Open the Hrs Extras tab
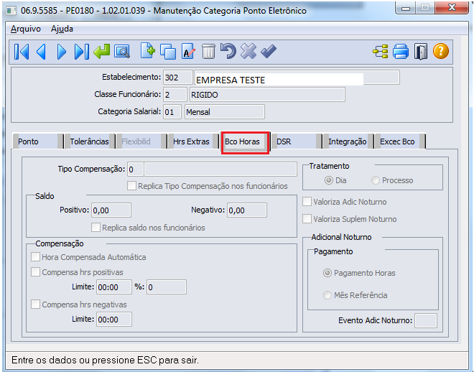Screen dimensions: 474x372 tap(193, 141)
